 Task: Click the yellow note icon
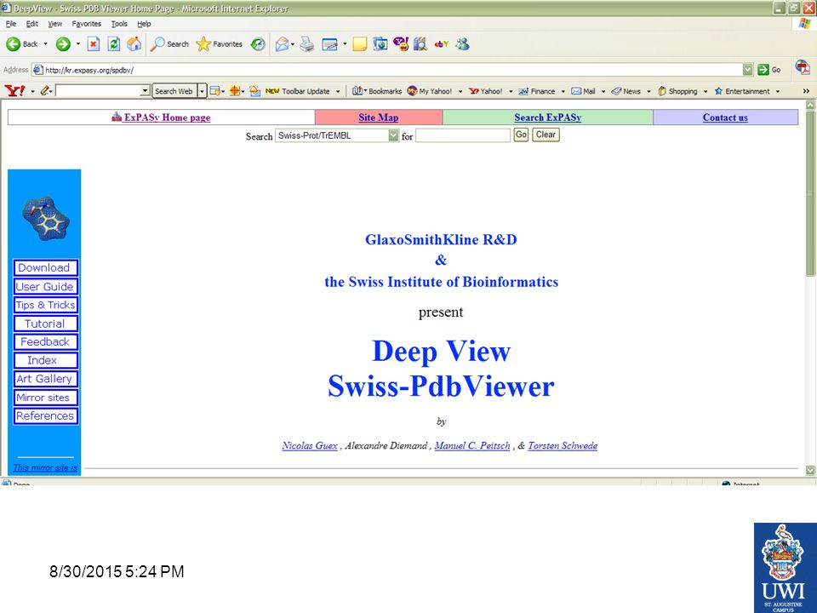(x=359, y=45)
